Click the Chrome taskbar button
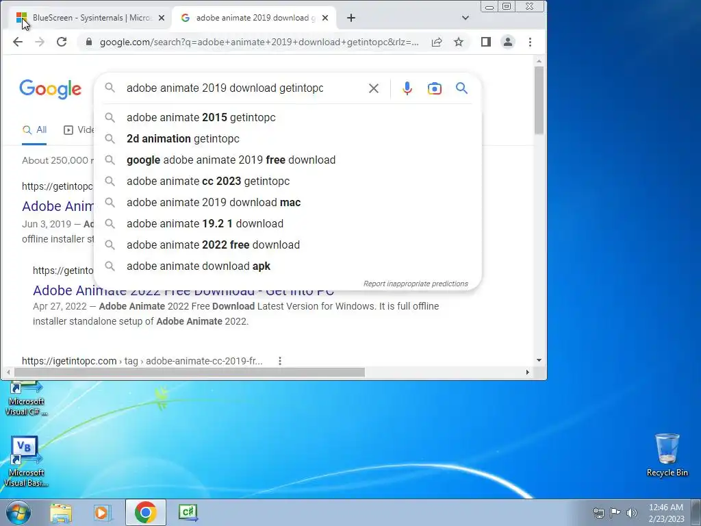Viewport: 701px width, 526px height. tap(145, 512)
